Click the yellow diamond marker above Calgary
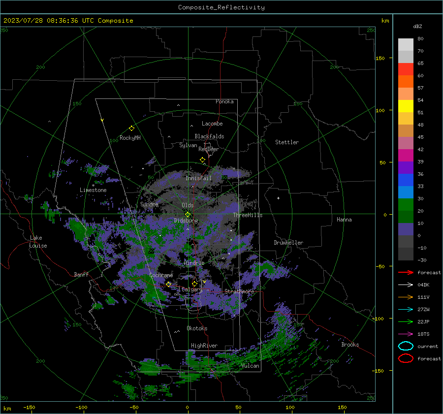Viewport: 443px width, 414px height. [194, 284]
